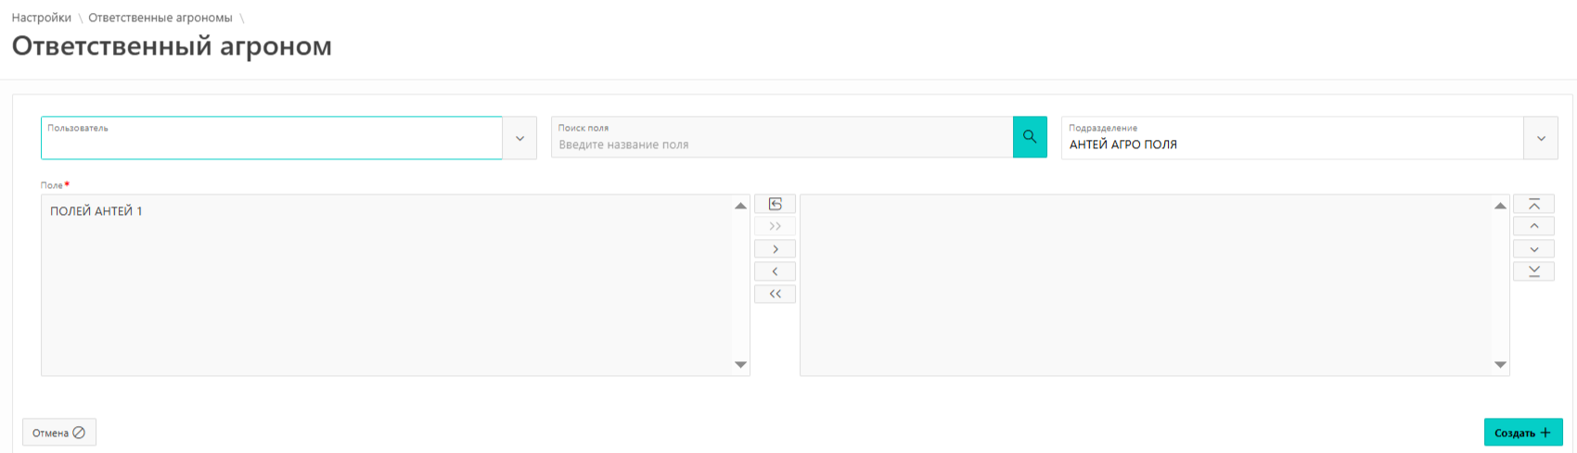Move selected field right with the single arrow
Image resolution: width=1577 pixels, height=453 pixels.
point(775,249)
